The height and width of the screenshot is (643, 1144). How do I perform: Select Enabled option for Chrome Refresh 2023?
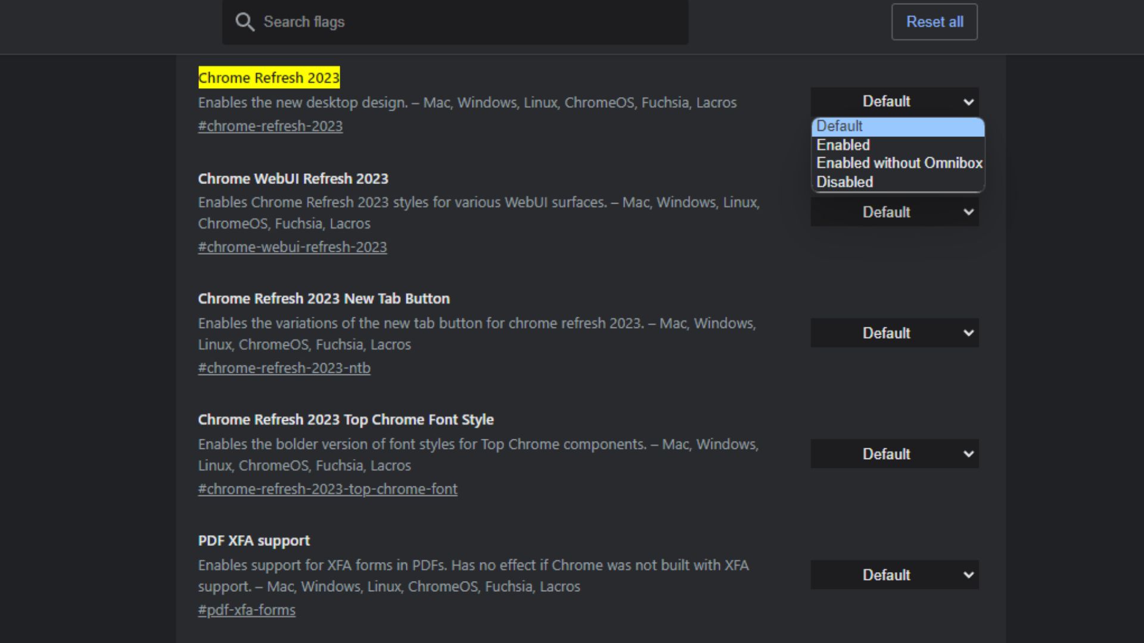(843, 143)
